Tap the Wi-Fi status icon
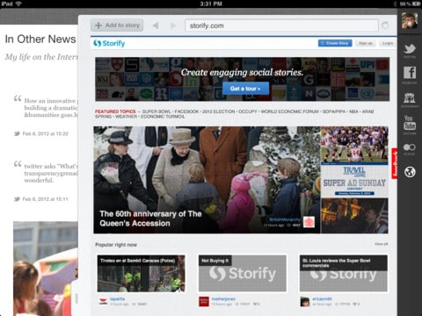The height and width of the screenshot is (316, 422). click(18, 4)
